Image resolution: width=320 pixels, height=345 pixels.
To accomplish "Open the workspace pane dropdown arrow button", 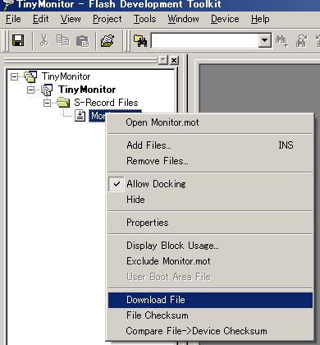I will [x=163, y=60].
